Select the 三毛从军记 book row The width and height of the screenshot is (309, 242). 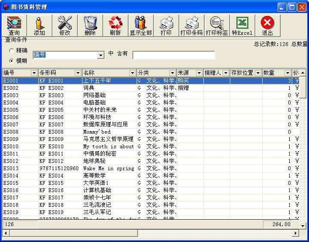click(x=151, y=212)
